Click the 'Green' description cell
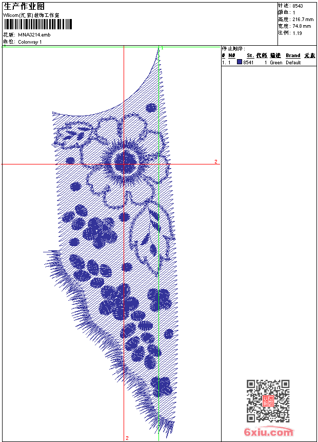Screen dimensions: 318x442 pos(276,62)
